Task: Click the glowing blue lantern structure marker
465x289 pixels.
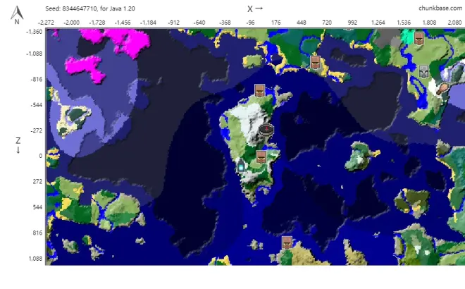Action: click(x=242, y=167)
